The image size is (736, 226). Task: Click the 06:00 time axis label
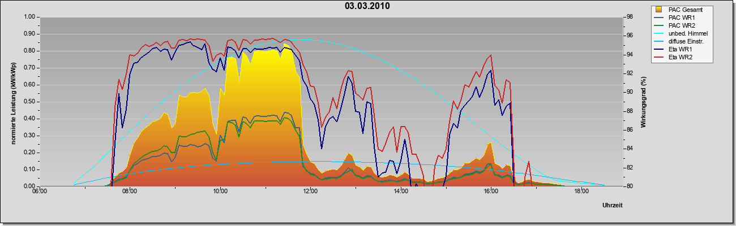tap(40, 192)
